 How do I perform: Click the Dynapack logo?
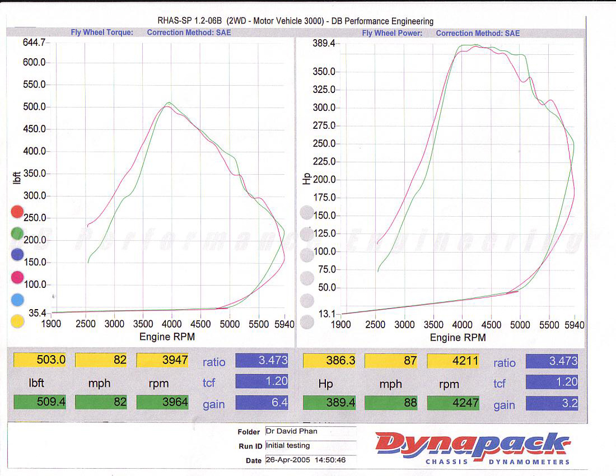[x=473, y=448]
